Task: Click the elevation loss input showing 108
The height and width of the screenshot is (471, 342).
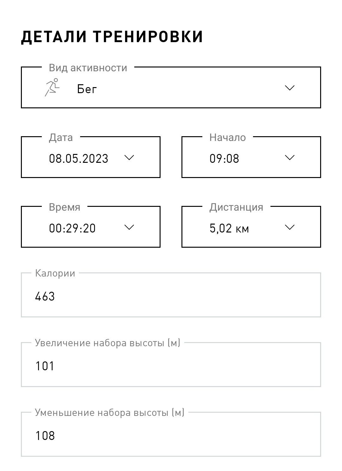Action: click(171, 434)
